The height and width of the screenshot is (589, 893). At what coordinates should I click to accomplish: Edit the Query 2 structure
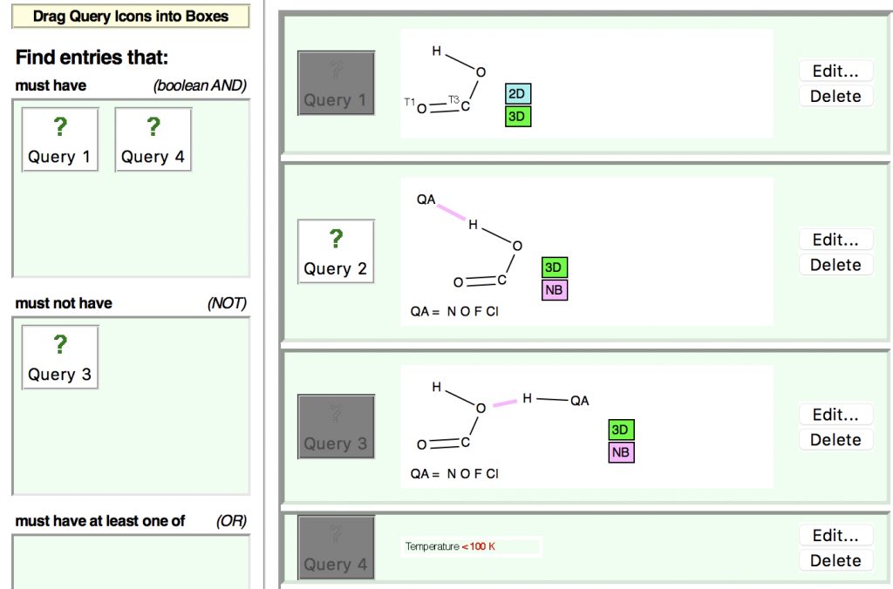835,240
